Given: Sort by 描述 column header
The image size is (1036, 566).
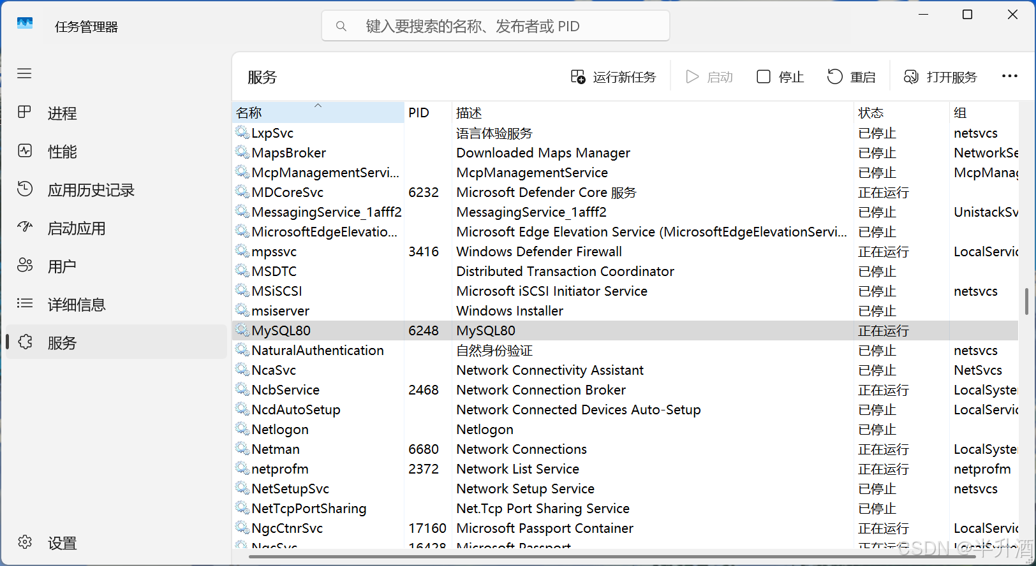Looking at the screenshot, I should coord(653,113).
